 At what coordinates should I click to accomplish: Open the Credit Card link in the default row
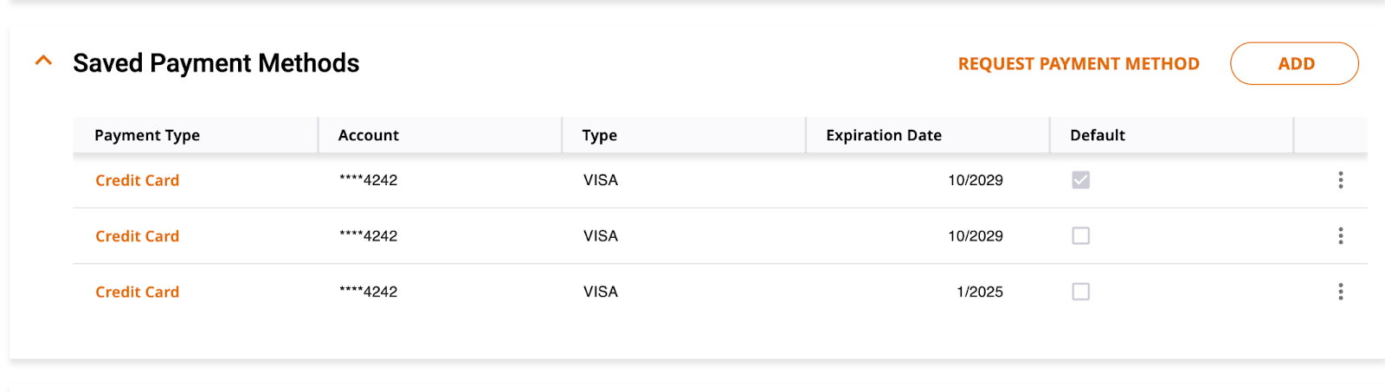(x=137, y=180)
